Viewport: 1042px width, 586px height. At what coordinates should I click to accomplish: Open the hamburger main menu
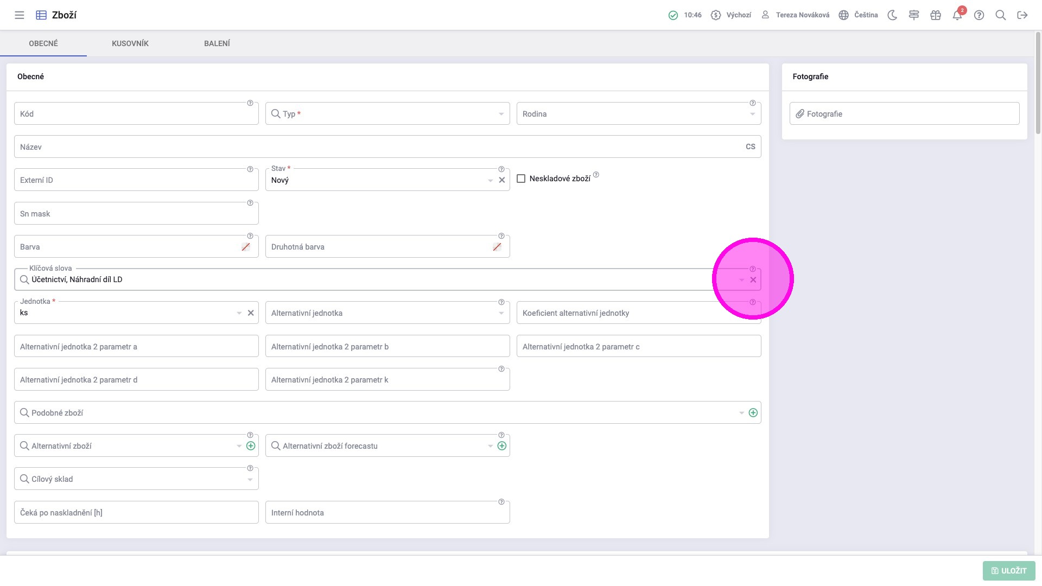tap(20, 15)
